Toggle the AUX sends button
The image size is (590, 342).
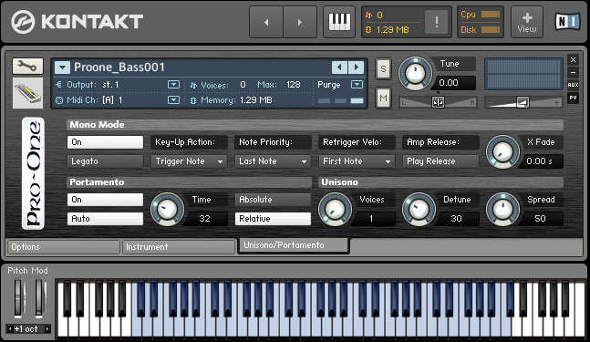pyautogui.click(x=573, y=85)
